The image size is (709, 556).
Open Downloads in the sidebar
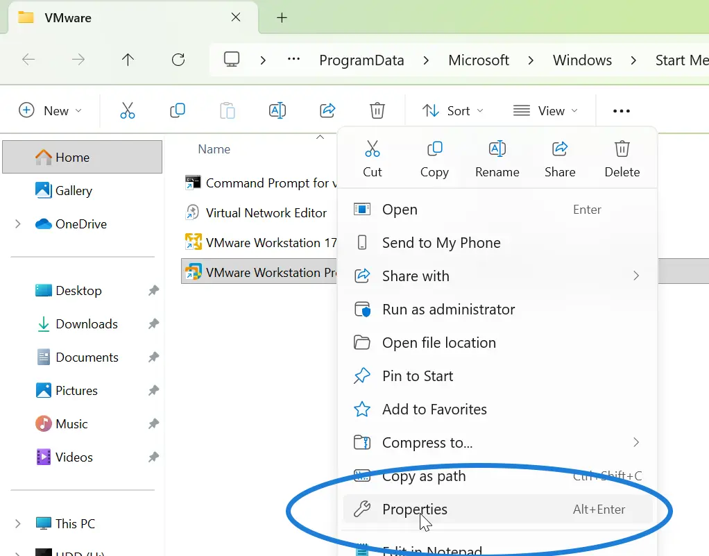[x=87, y=324]
